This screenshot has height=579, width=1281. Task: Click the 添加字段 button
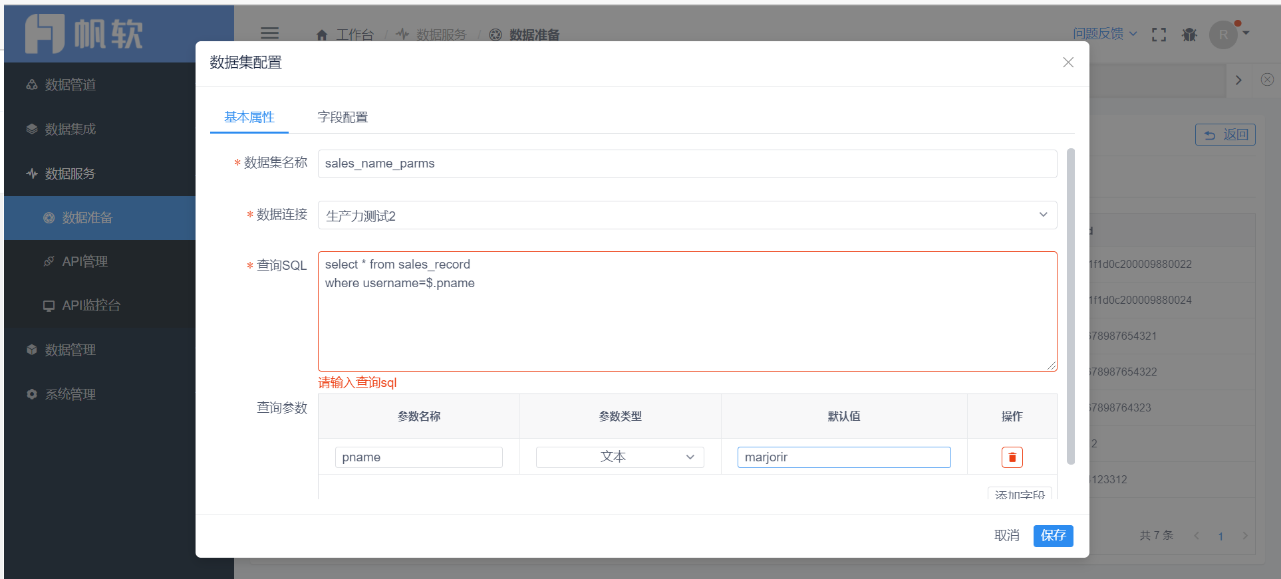[1020, 495]
